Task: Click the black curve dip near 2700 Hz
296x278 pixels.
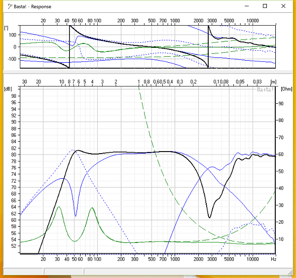Action: pos(210,217)
